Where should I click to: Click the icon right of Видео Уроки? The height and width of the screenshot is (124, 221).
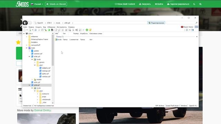[196, 27]
